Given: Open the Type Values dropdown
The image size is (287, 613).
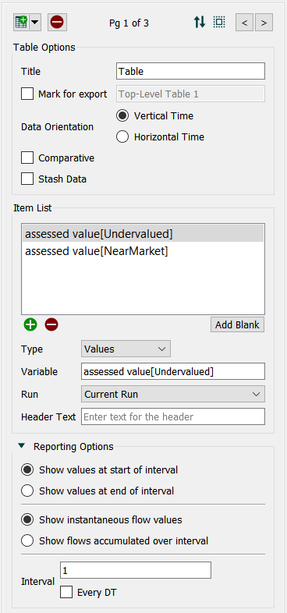Looking at the screenshot, I should pos(126,349).
